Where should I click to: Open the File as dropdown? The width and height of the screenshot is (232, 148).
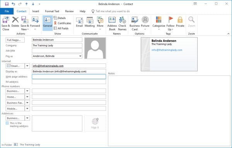pyautogui.click(x=80, y=56)
